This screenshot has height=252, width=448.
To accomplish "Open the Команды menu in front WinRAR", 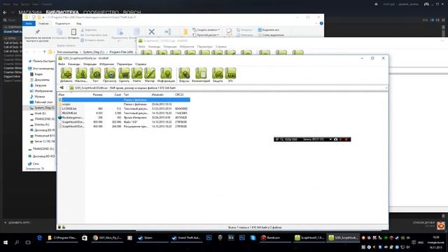I will coord(74,64).
